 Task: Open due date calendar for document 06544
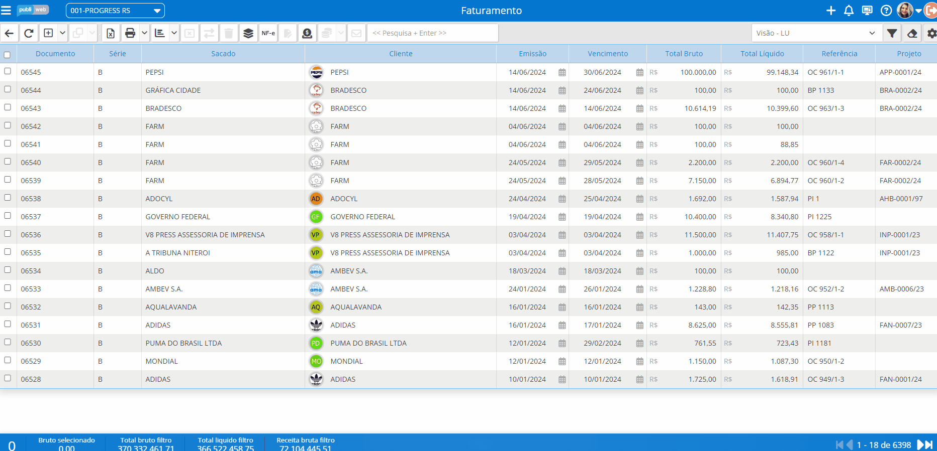coord(639,90)
